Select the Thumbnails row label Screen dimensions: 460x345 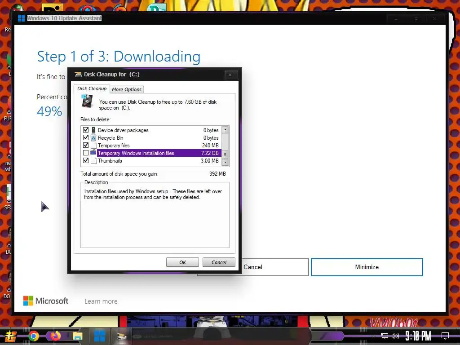110,161
